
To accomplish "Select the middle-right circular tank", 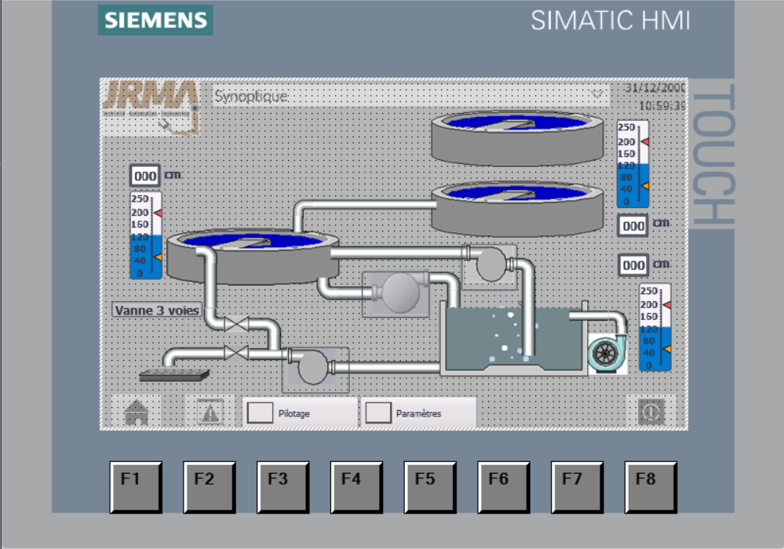I will tap(517, 209).
